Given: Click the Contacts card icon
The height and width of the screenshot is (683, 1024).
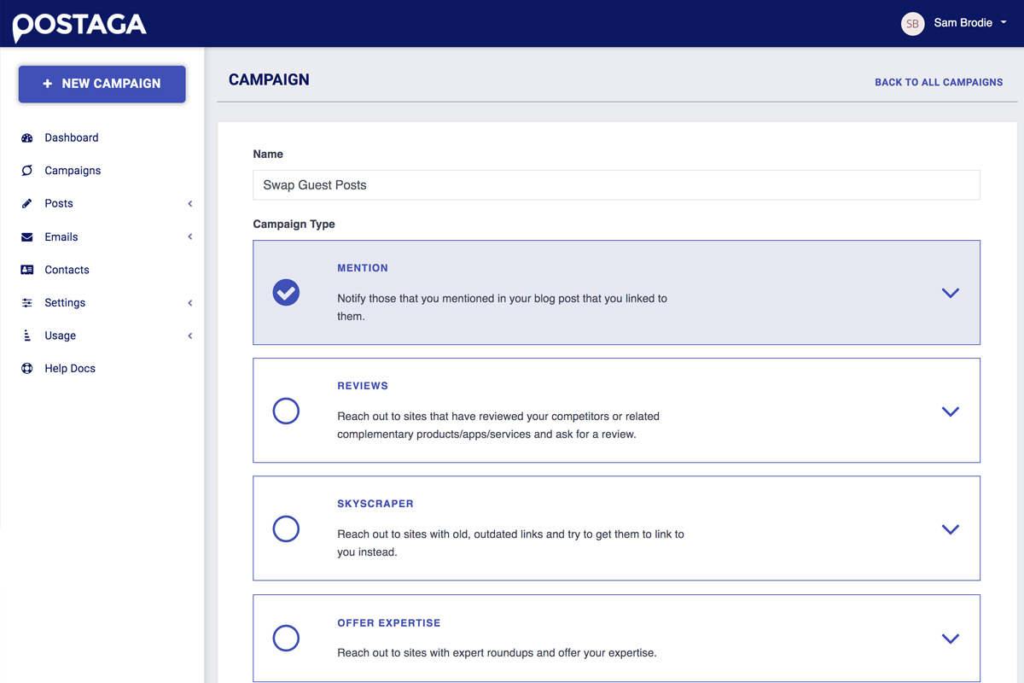Looking at the screenshot, I should [x=27, y=270].
